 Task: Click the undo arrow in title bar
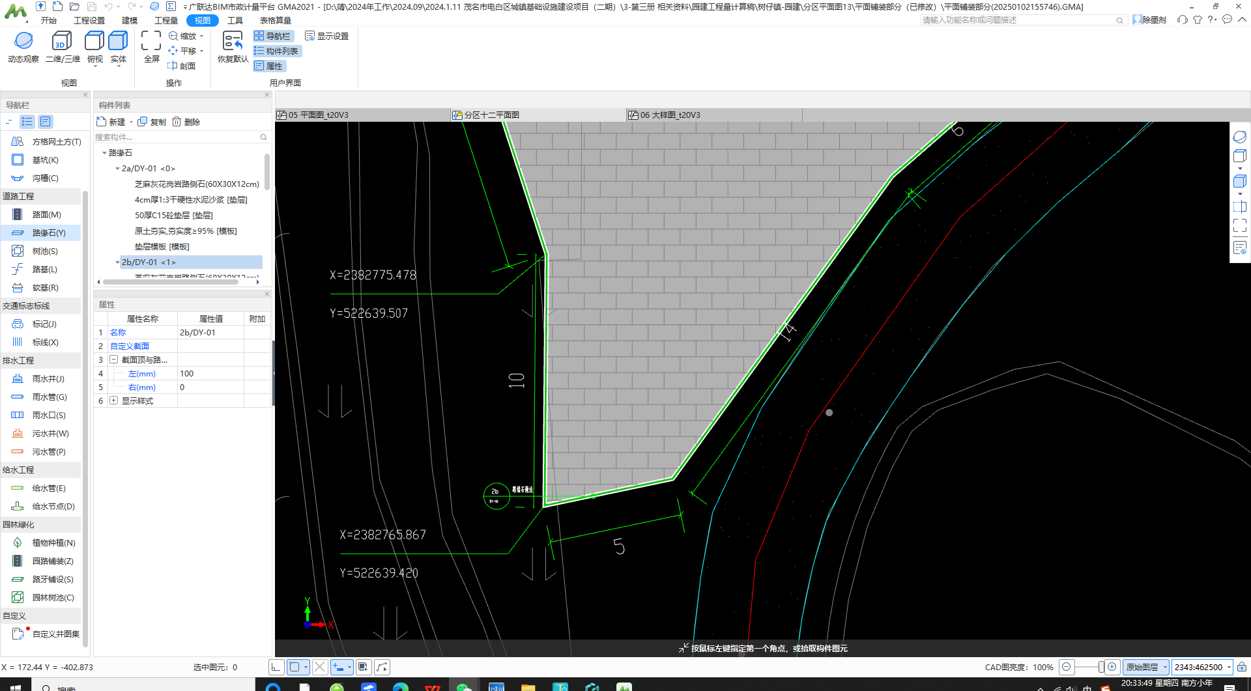108,7
